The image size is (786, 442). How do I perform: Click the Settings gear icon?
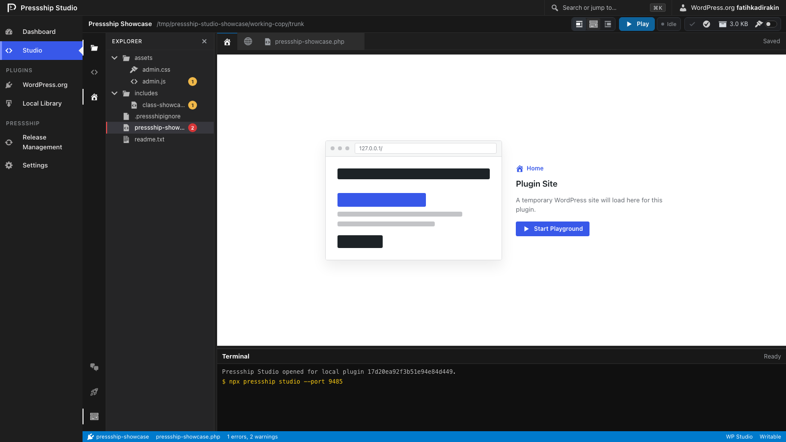coord(9,166)
